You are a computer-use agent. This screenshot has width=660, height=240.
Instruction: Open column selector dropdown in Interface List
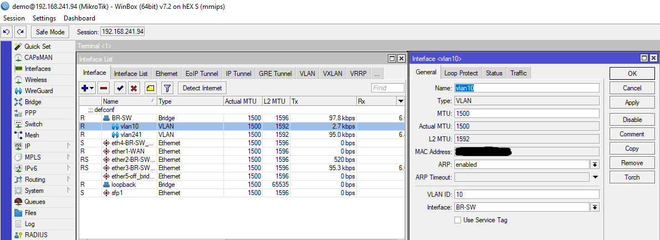tap(401, 101)
